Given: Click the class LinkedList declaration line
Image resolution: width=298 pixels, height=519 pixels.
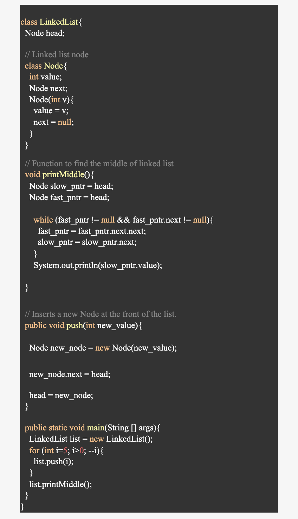Looking at the screenshot, I should pyautogui.click(x=51, y=22).
